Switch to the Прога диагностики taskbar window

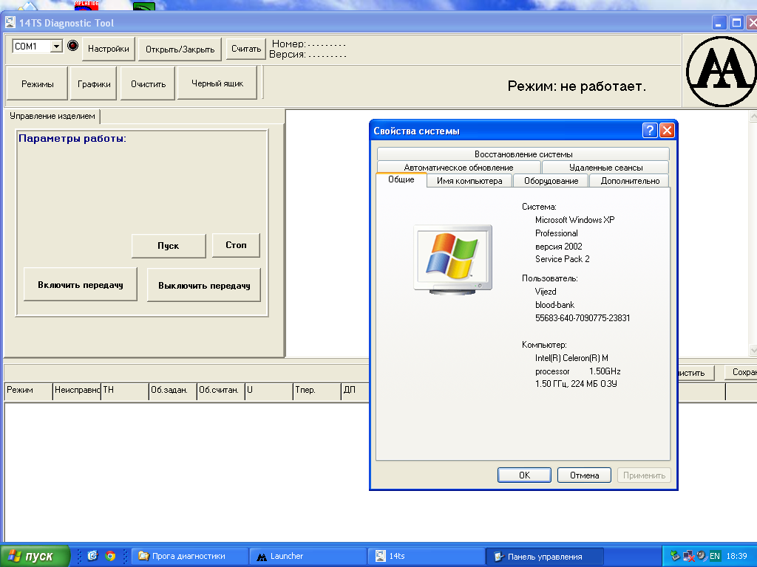190,556
